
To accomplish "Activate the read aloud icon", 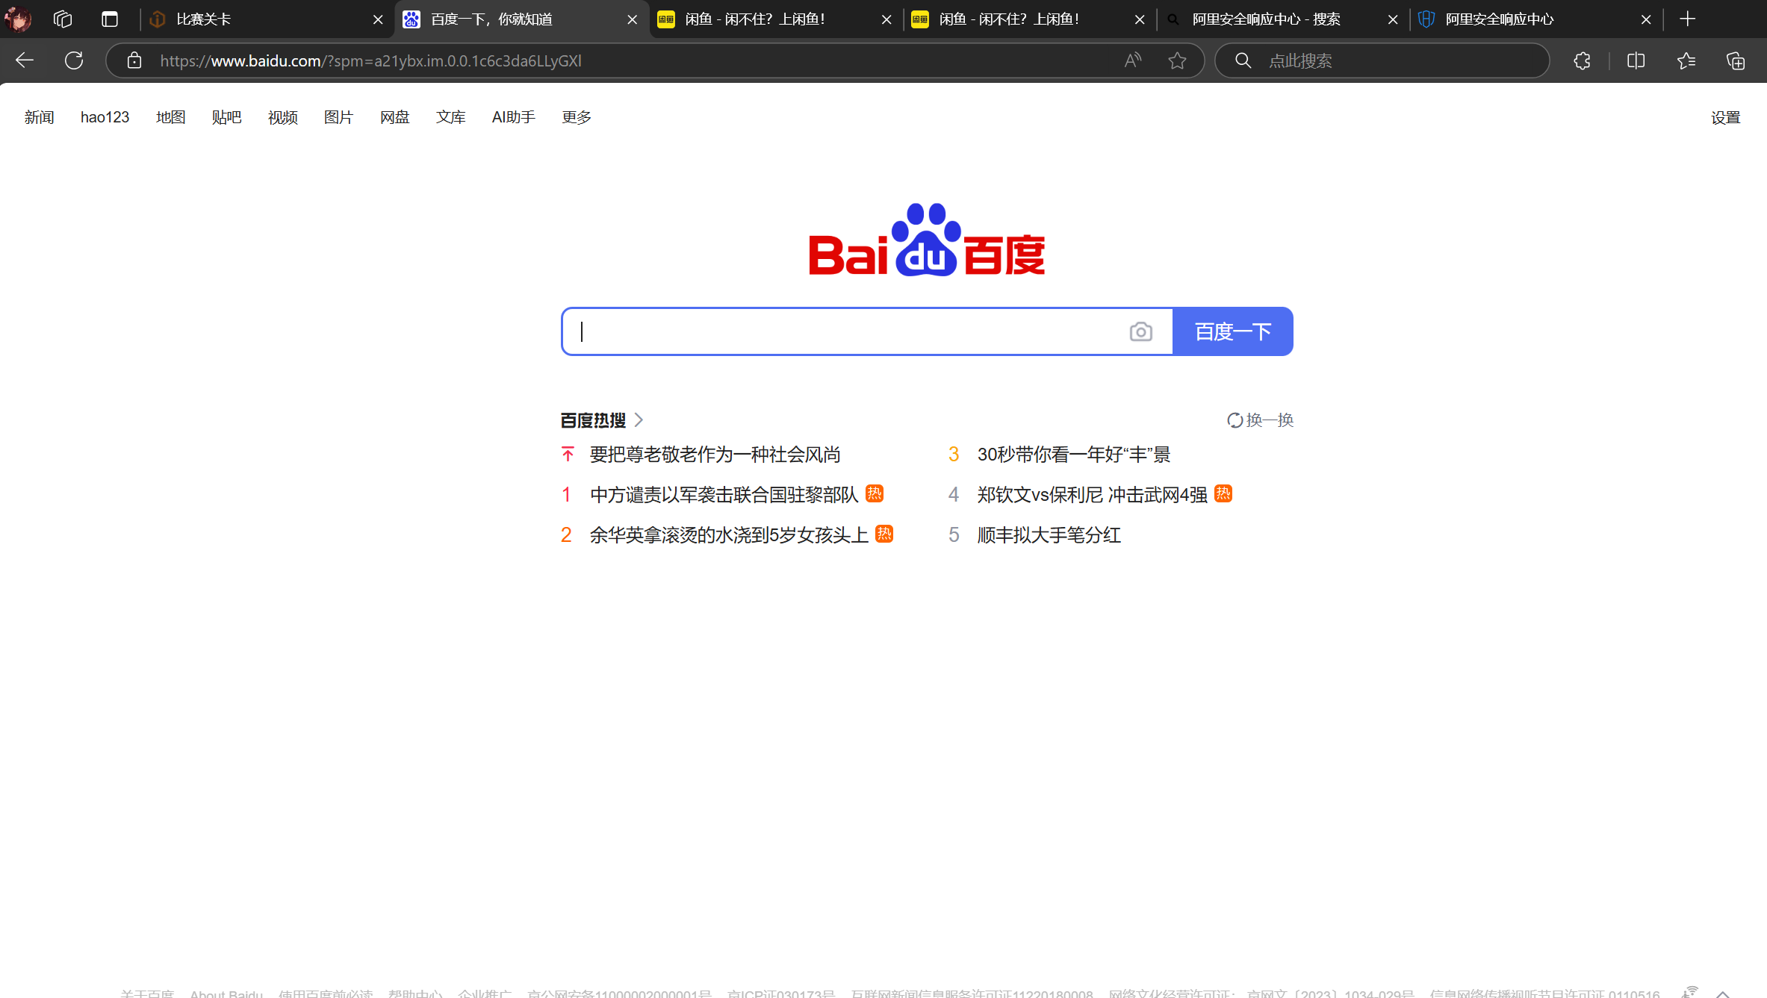I will [x=1133, y=60].
